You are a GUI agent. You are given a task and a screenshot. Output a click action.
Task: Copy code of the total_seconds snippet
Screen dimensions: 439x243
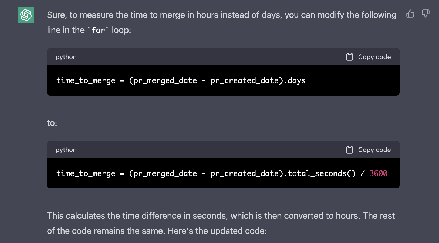click(x=369, y=150)
